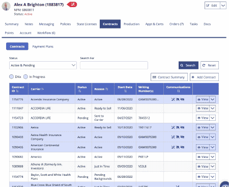Expand the dropdown arrow next to Edit
The image size is (229, 187).
point(223,6)
